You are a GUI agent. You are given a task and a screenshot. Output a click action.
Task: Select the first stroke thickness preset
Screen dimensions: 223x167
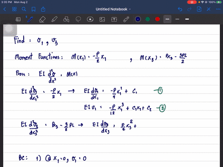167,19
